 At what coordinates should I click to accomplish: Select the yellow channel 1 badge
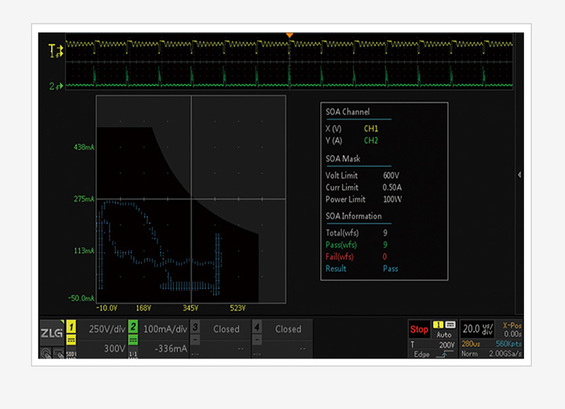click(71, 327)
